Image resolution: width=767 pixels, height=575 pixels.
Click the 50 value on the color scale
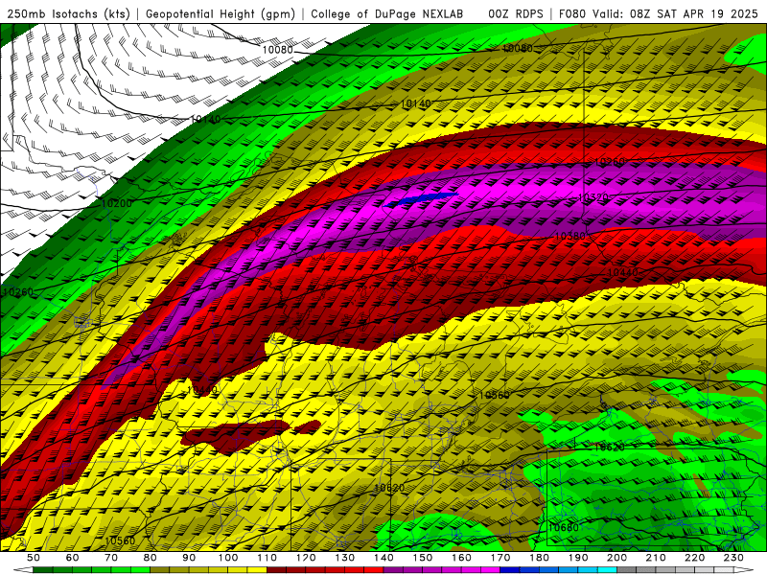pyautogui.click(x=34, y=558)
